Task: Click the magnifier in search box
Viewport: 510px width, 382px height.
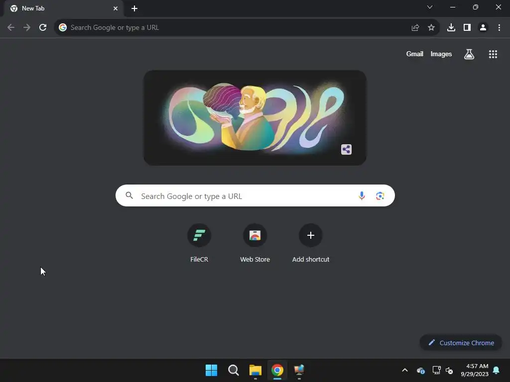Action: tap(129, 195)
